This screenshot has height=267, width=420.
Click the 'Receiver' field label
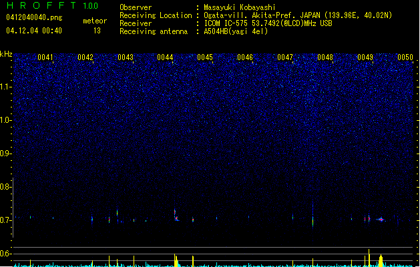136,23
